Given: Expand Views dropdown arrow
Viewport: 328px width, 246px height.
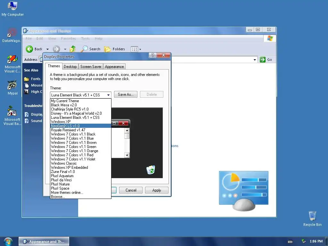Looking at the screenshot, I should point(140,49).
